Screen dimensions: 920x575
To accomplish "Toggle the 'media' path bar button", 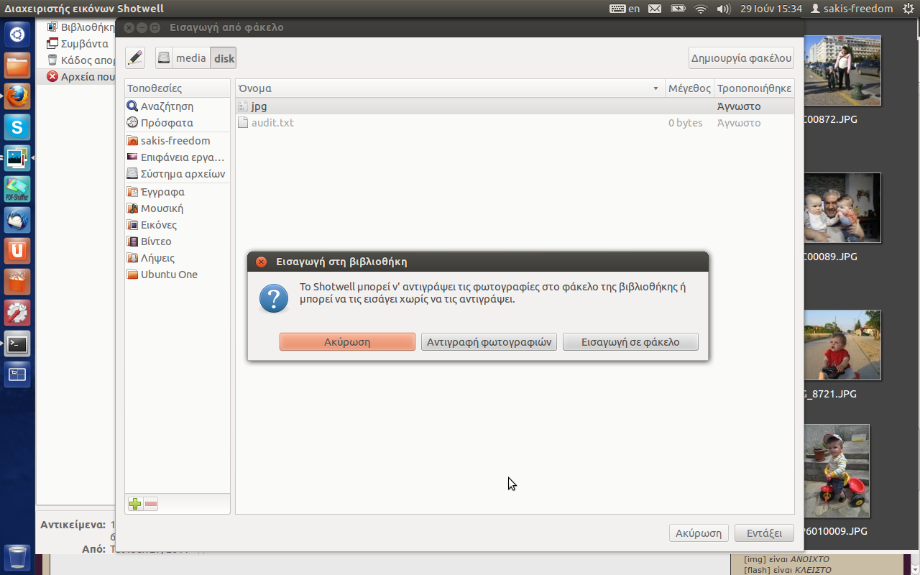I will pos(190,58).
